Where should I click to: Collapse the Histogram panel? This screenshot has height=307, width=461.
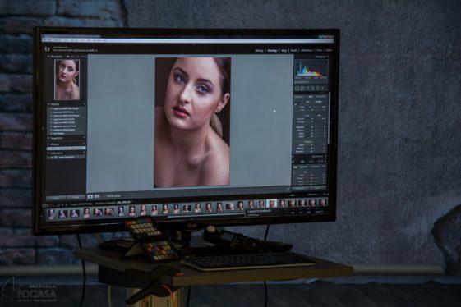point(327,57)
